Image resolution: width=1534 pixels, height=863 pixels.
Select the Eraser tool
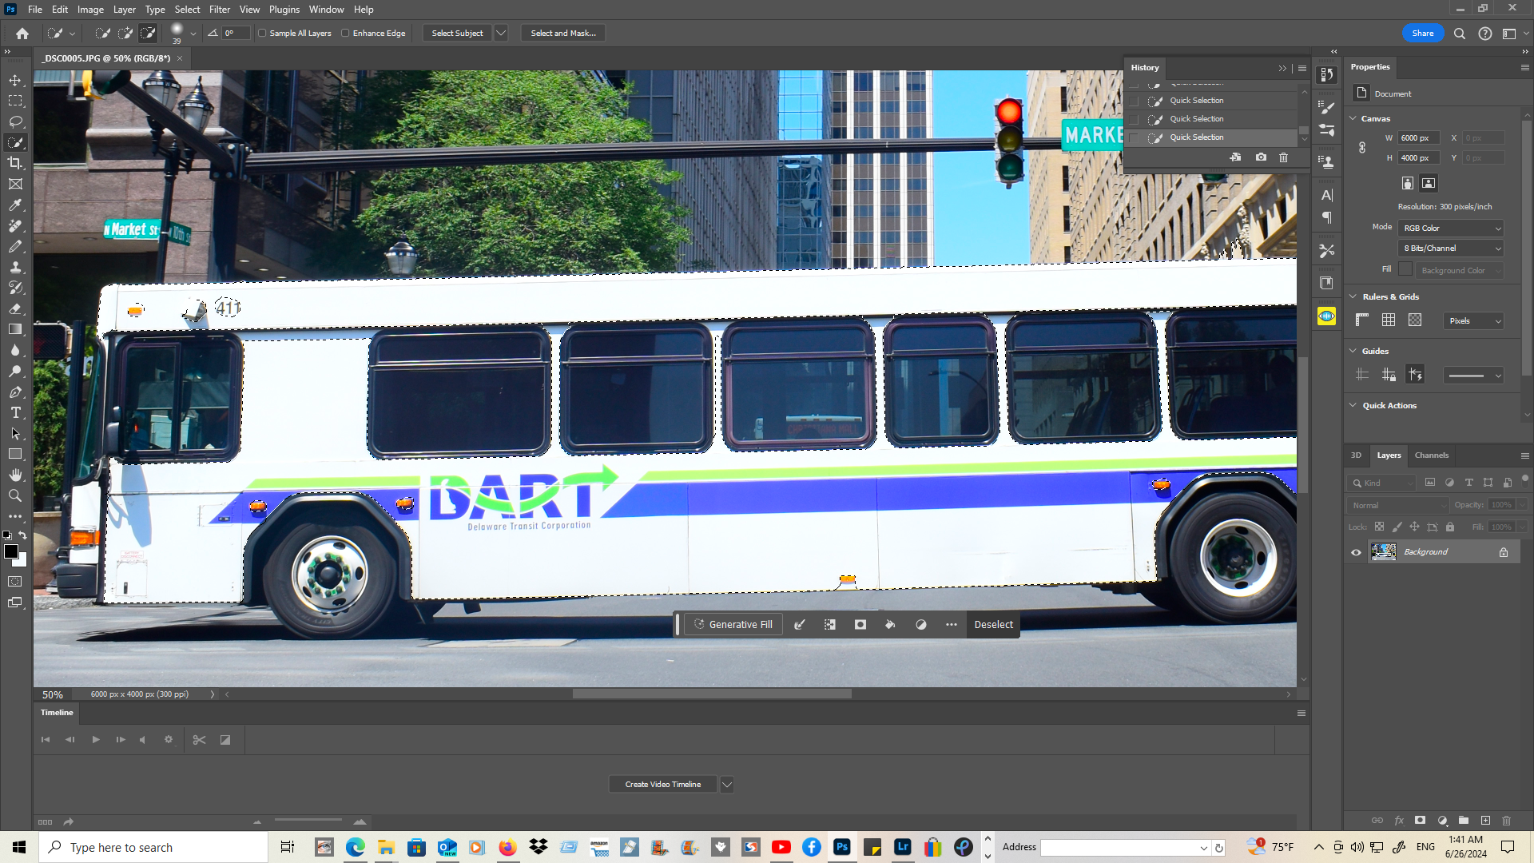(x=15, y=308)
